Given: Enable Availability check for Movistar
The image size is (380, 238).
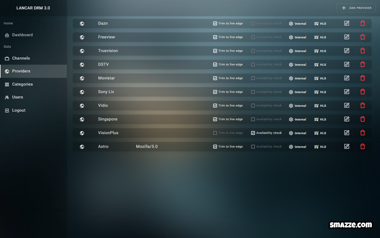Looking at the screenshot, I should (x=253, y=78).
